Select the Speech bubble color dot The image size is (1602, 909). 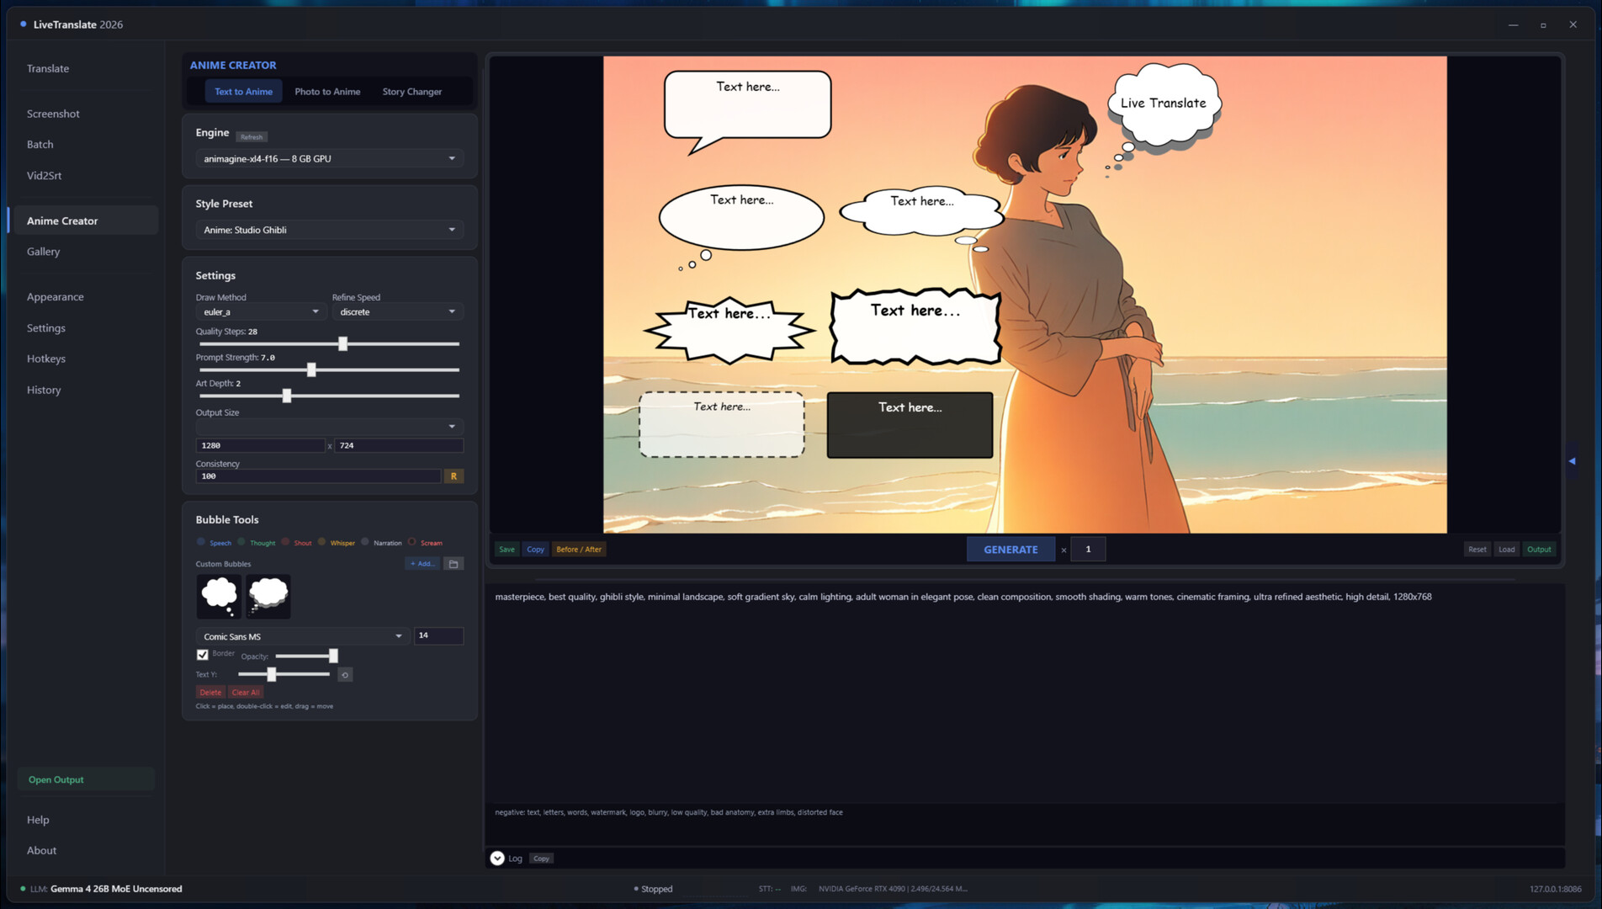pos(201,542)
